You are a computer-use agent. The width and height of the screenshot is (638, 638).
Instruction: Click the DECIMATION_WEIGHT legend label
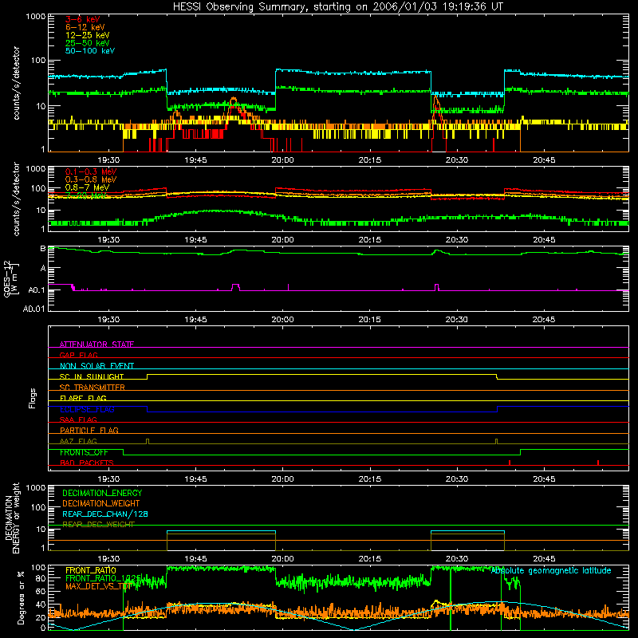pos(101,503)
